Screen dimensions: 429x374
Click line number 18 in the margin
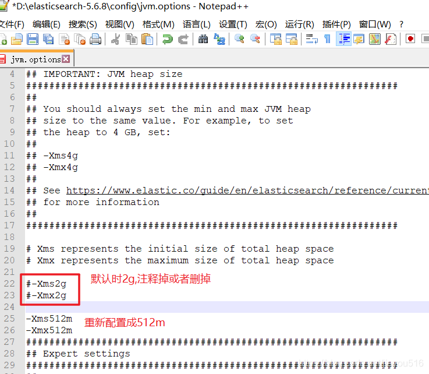tap(9, 237)
